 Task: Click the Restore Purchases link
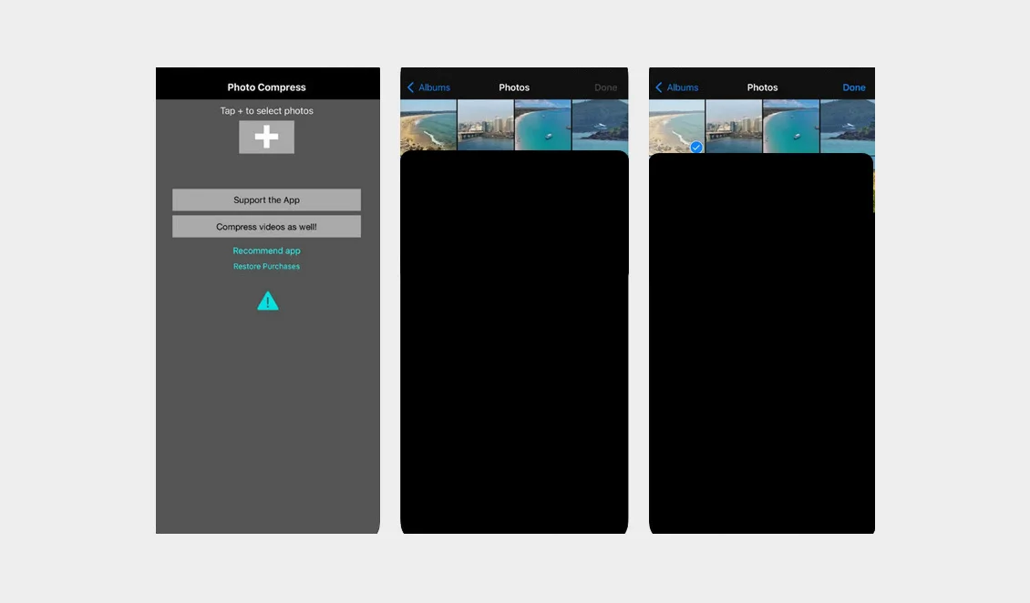point(266,266)
